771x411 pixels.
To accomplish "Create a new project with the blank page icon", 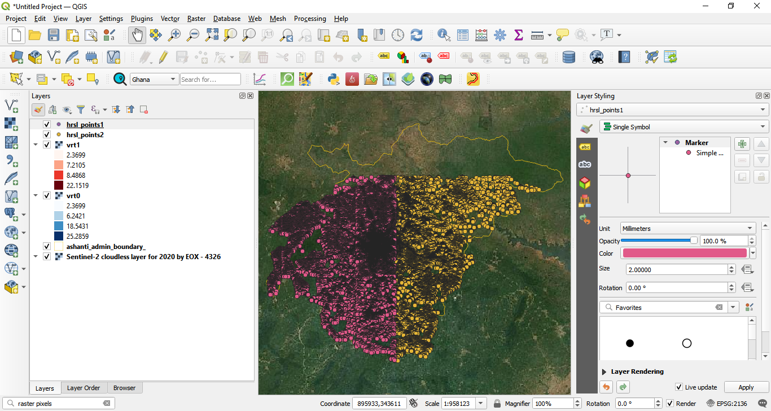I will pos(16,35).
